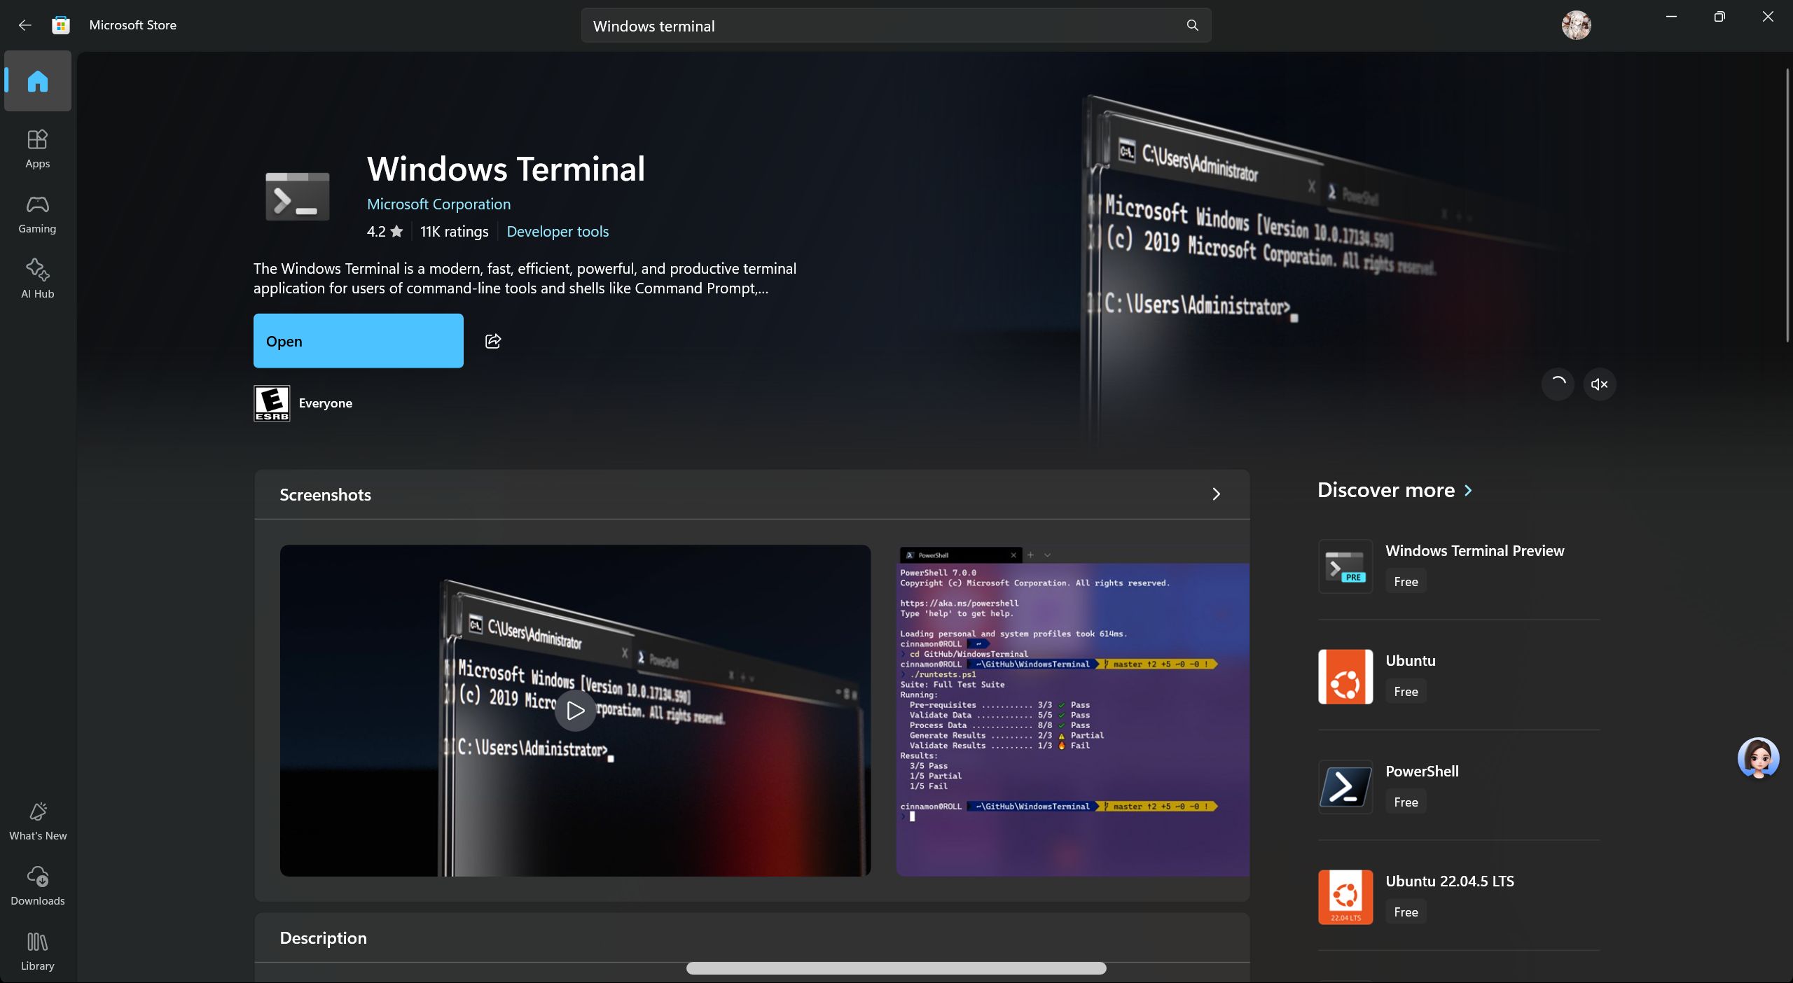Open the Home sidebar tab
The image size is (1793, 983).
(38, 81)
